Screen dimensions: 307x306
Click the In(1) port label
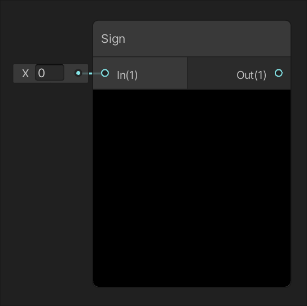click(x=128, y=75)
